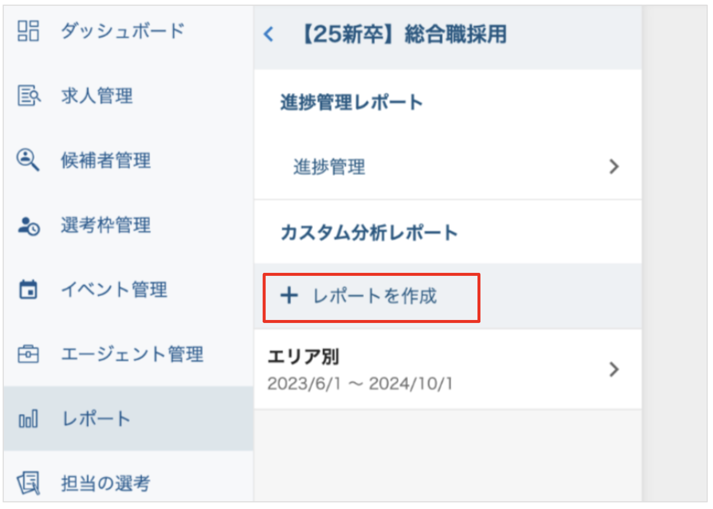Viewport: 713px width, 509px height.
Task: Click the plus icon for new report
Action: pyautogui.click(x=289, y=296)
